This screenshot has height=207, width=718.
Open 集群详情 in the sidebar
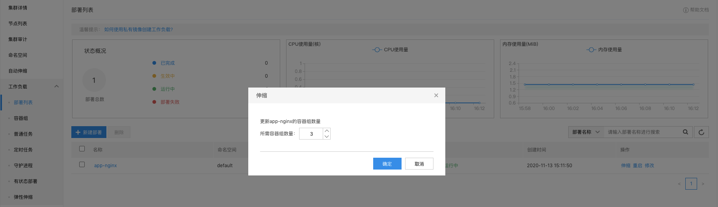tap(18, 8)
